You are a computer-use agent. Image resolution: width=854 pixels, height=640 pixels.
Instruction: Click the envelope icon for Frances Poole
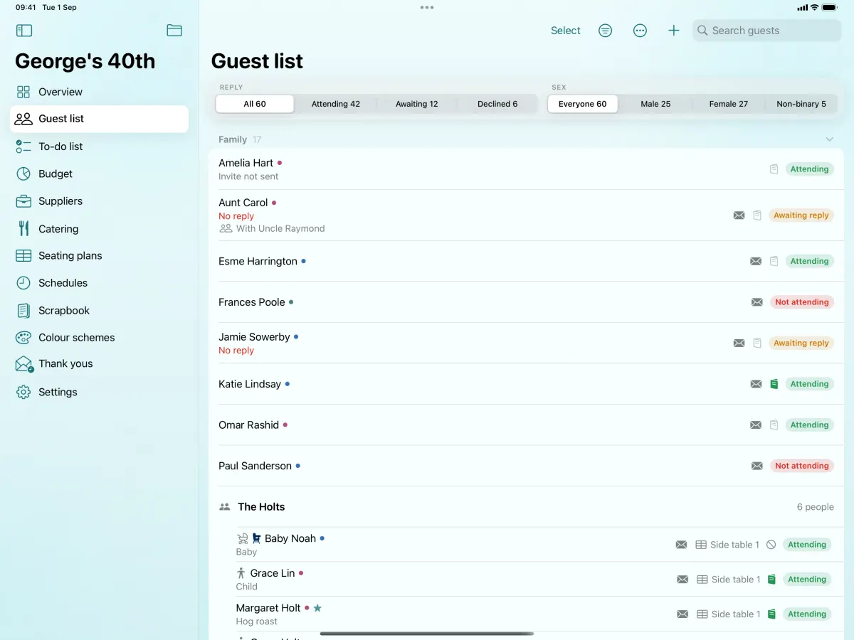(x=757, y=302)
